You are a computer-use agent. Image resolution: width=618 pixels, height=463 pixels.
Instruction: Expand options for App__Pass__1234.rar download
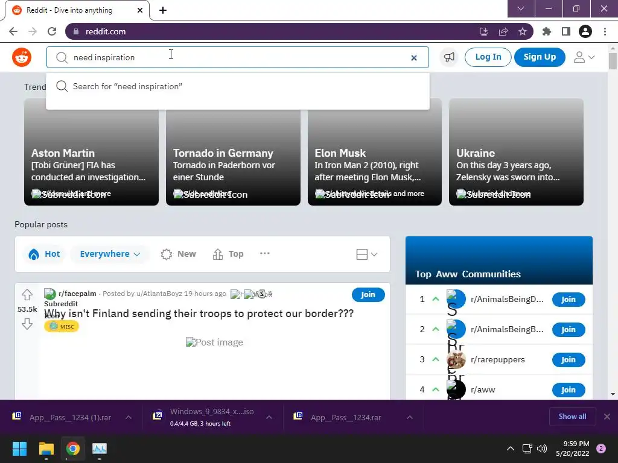pos(410,417)
